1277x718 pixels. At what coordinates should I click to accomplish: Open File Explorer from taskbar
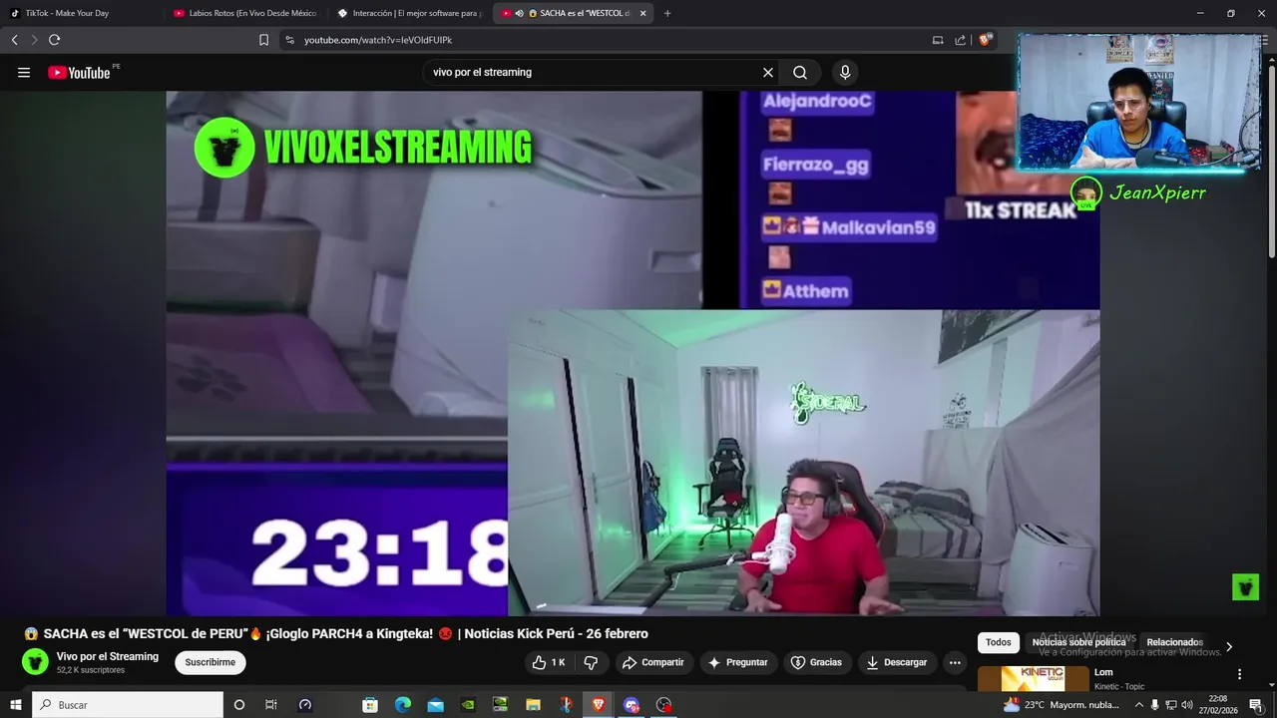tap(533, 705)
